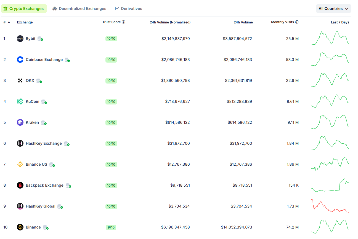Click the Trust Score info icon
Viewport: 358px width, 239px height.
pyautogui.click(x=123, y=22)
